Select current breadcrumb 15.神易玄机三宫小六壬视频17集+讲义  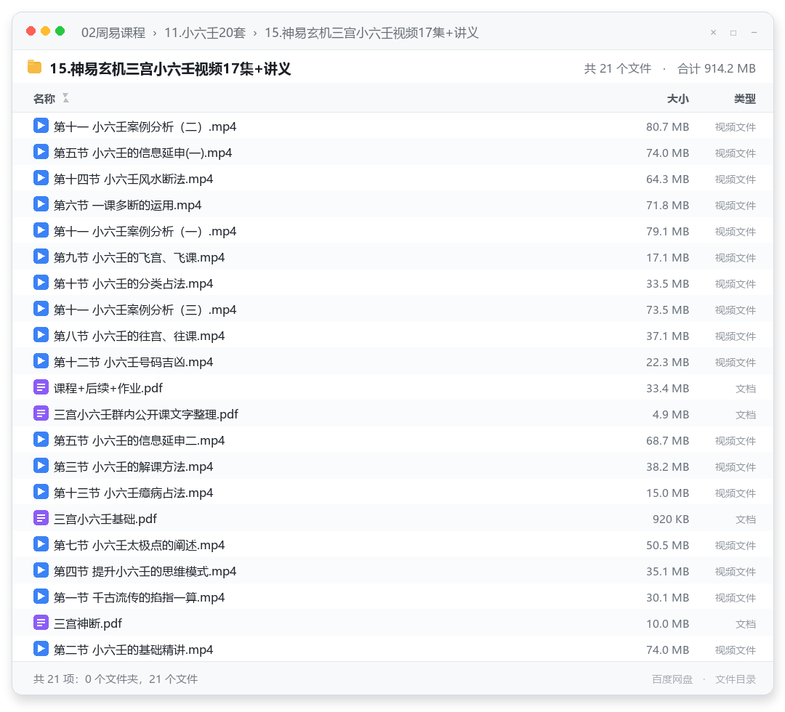(x=371, y=33)
